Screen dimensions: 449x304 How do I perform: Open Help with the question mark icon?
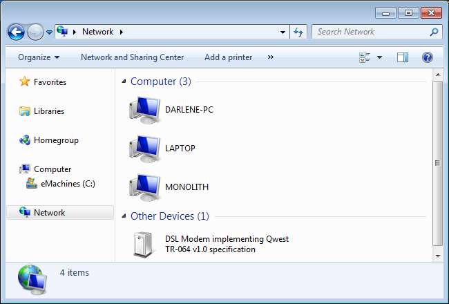click(427, 57)
